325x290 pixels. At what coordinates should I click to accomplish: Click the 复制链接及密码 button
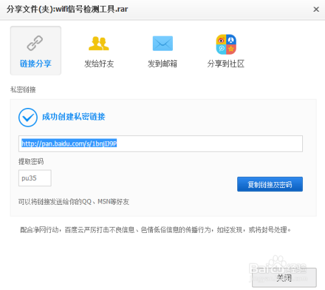pos(270,184)
